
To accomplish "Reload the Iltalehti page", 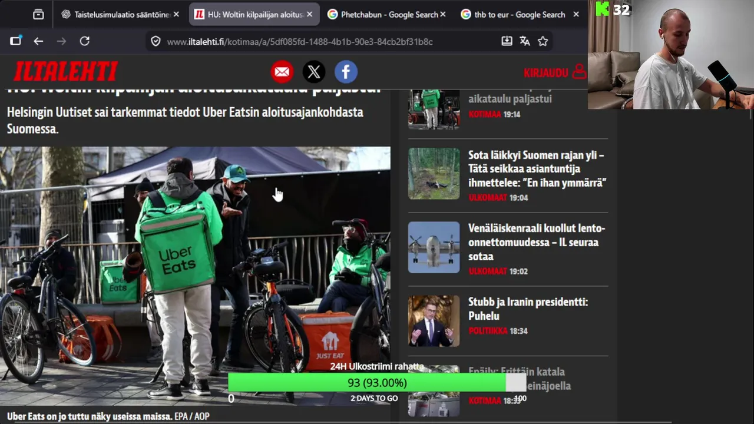I will pos(85,41).
